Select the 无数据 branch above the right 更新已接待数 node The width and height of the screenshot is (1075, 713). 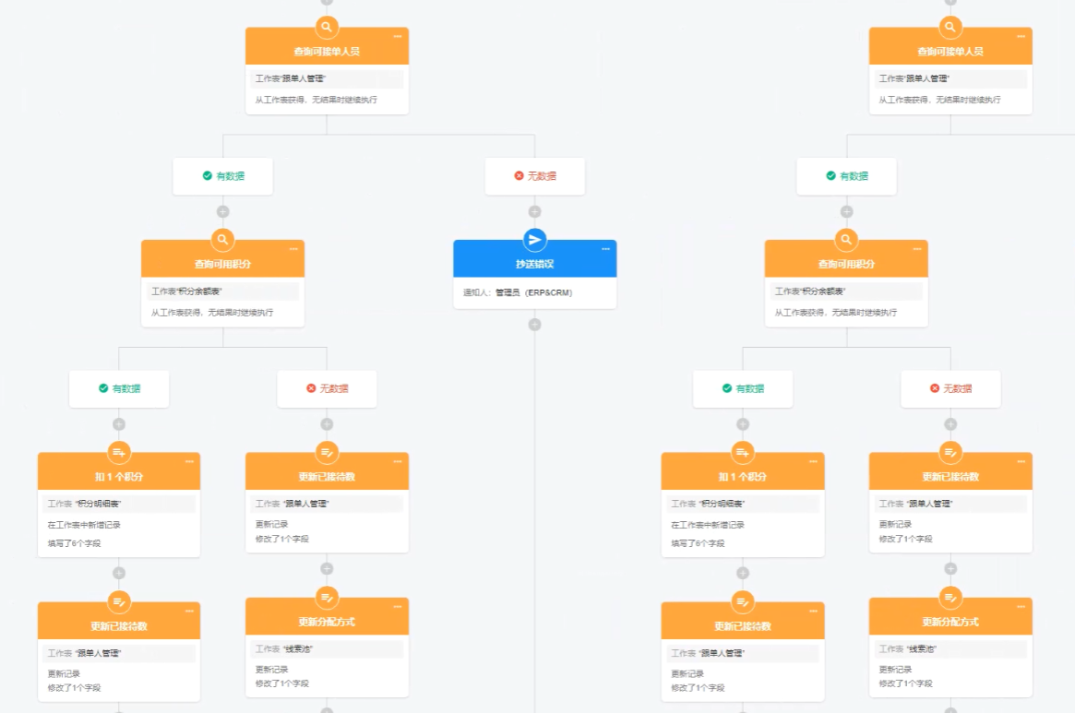click(950, 389)
